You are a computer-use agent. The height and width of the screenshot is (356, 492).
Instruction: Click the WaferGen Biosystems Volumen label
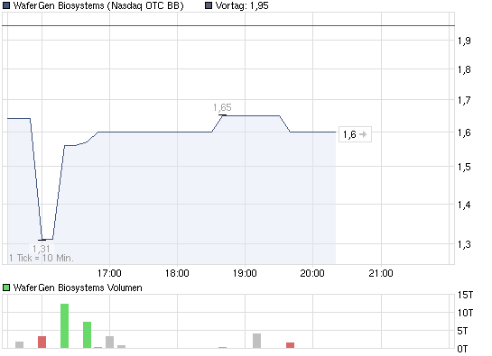[x=78, y=288]
